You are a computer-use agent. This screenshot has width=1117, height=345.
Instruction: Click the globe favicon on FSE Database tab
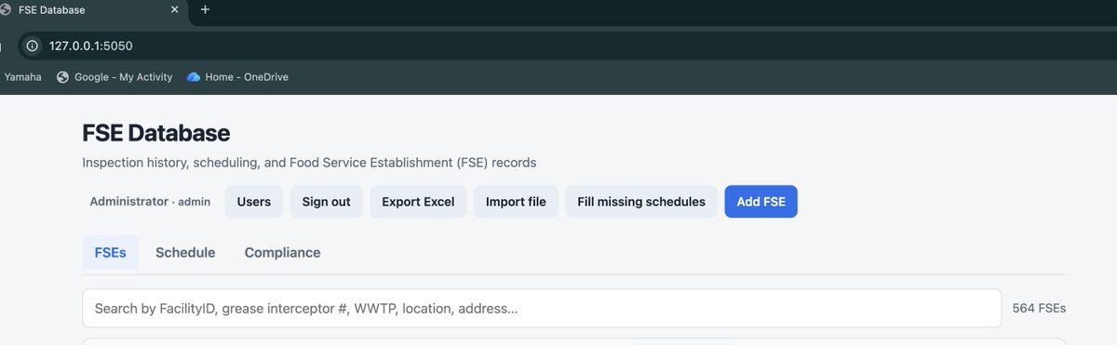pyautogui.click(x=5, y=9)
